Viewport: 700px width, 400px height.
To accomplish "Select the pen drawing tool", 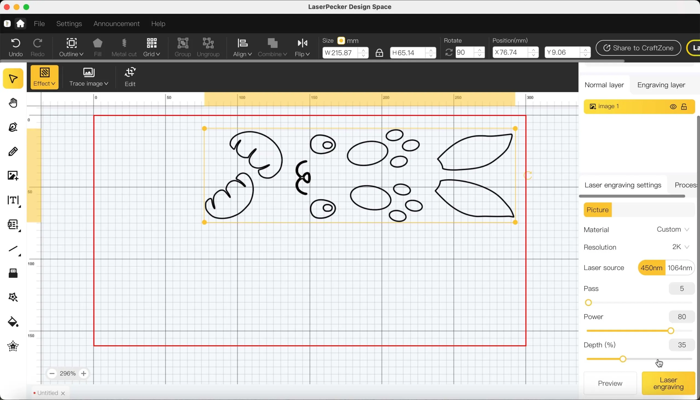I will [x=13, y=127].
